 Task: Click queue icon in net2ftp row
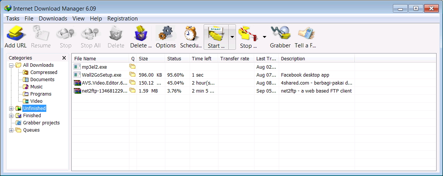coord(132,90)
